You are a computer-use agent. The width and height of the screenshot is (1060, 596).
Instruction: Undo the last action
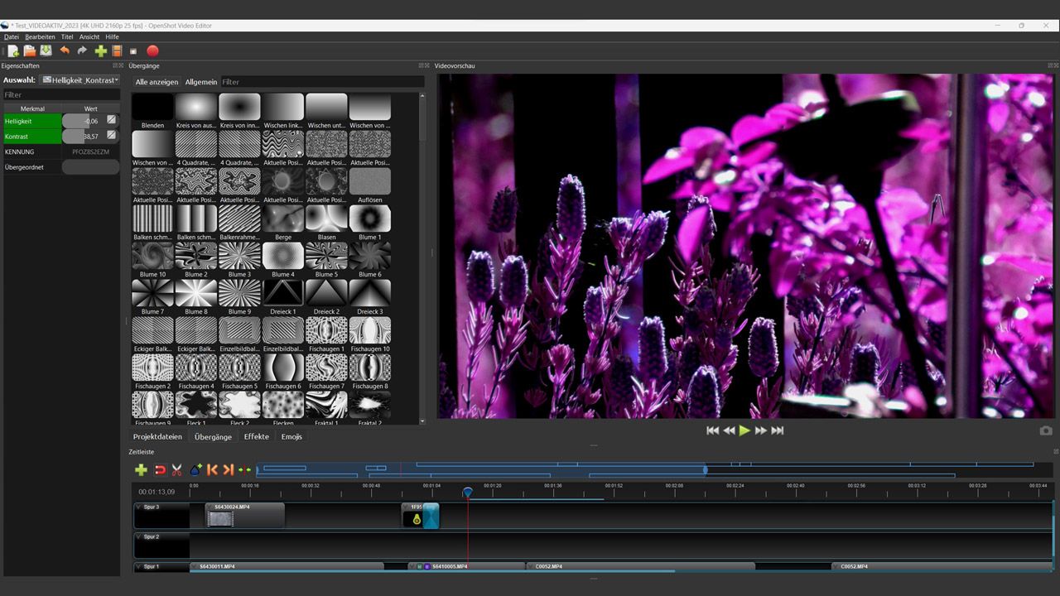click(65, 50)
